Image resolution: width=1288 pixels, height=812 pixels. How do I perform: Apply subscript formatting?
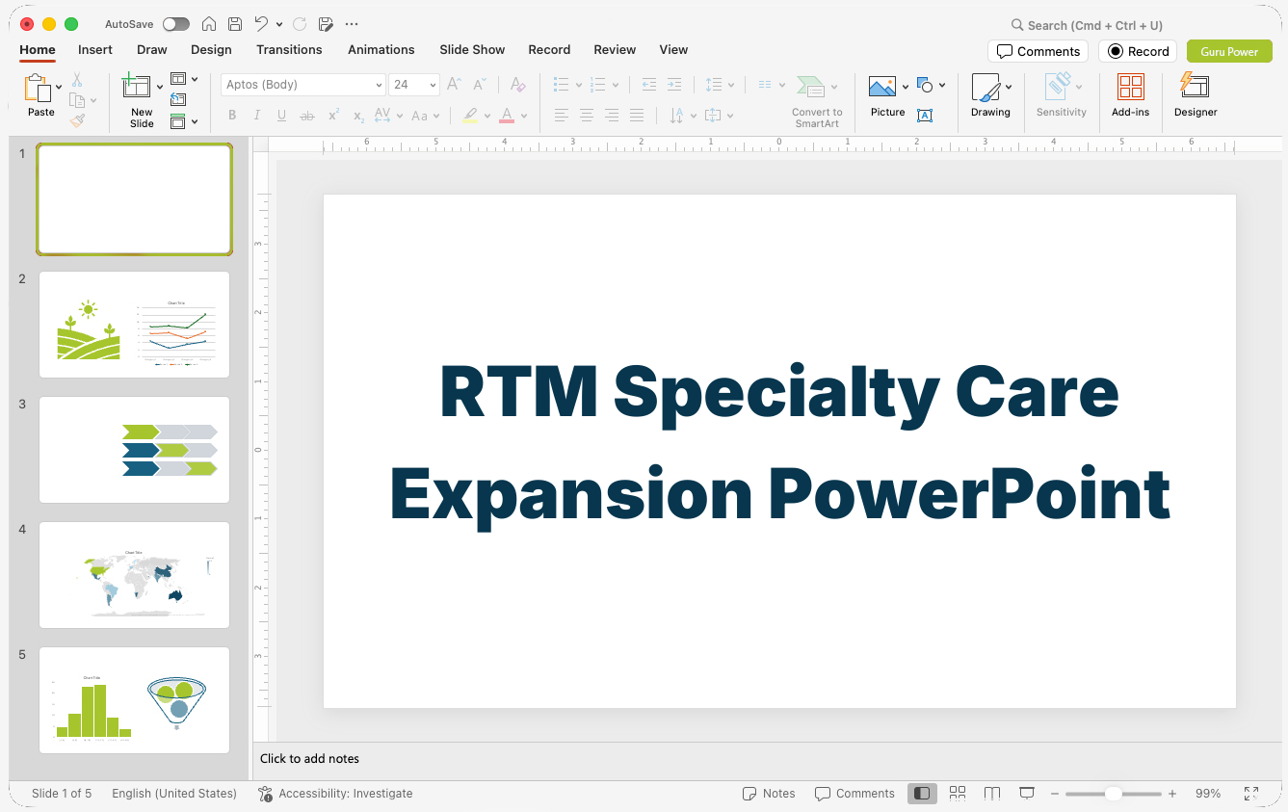(x=358, y=116)
